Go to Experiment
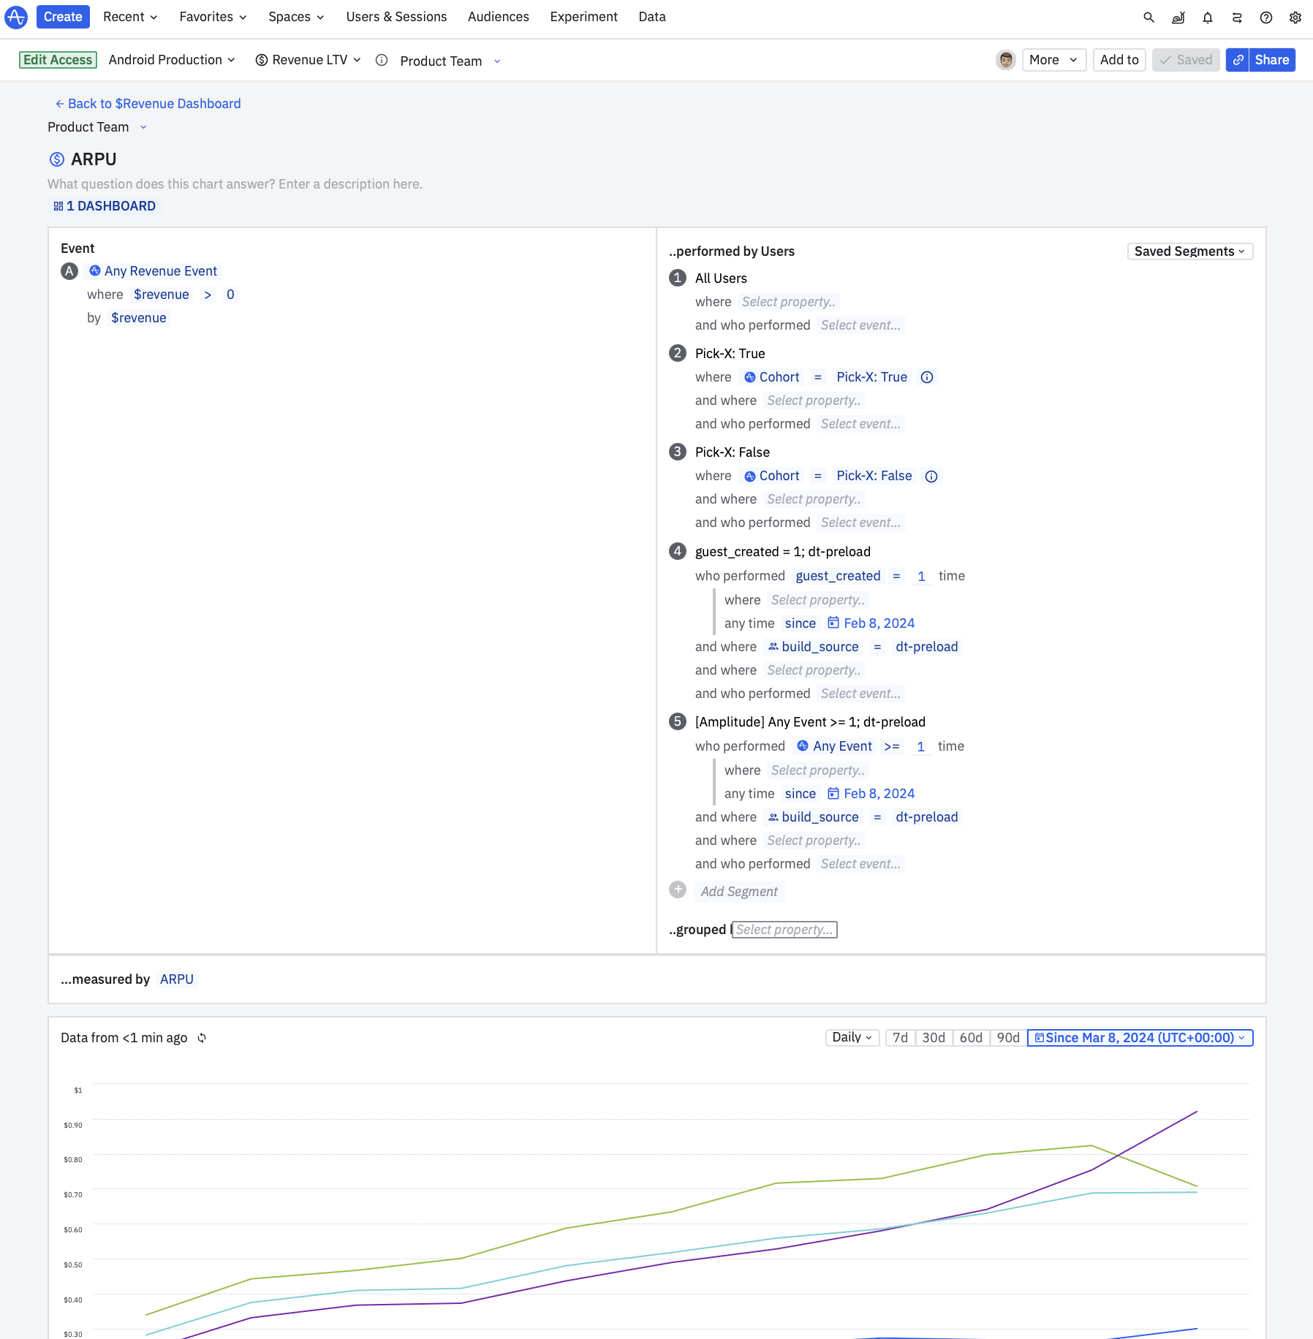This screenshot has width=1313, height=1339. [583, 17]
